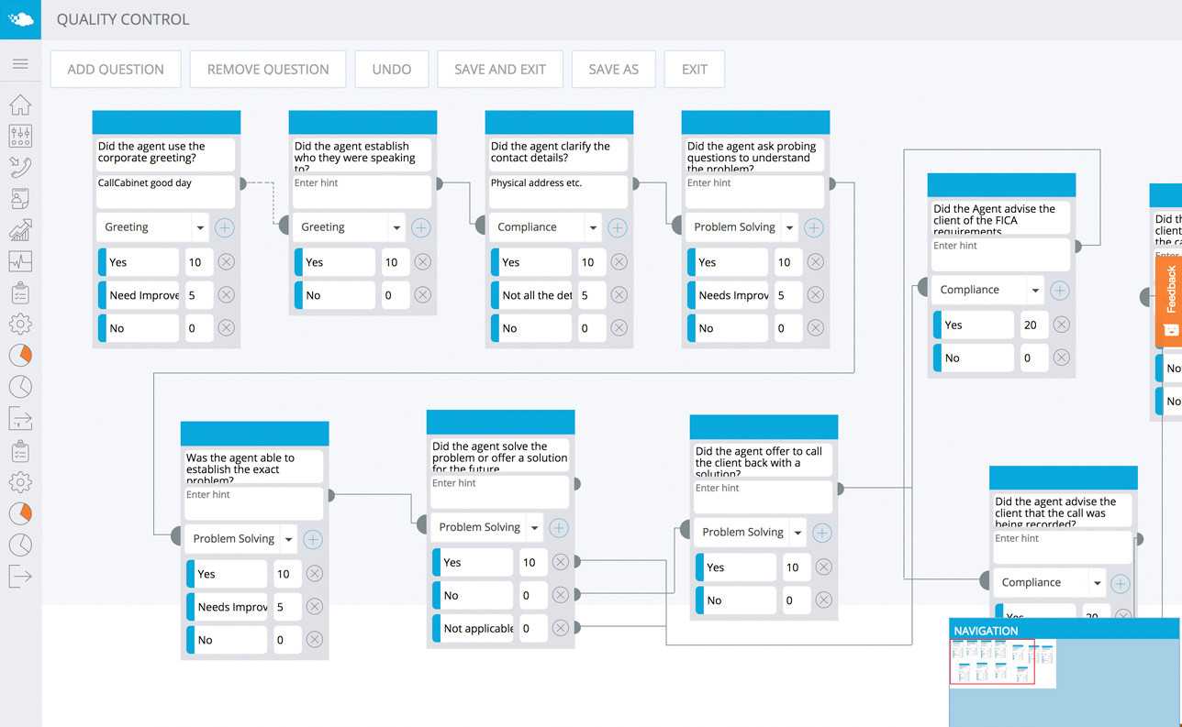Open the activity pulse monitor icon in the sidebar
Image resolution: width=1182 pixels, height=727 pixels.
[x=20, y=261]
